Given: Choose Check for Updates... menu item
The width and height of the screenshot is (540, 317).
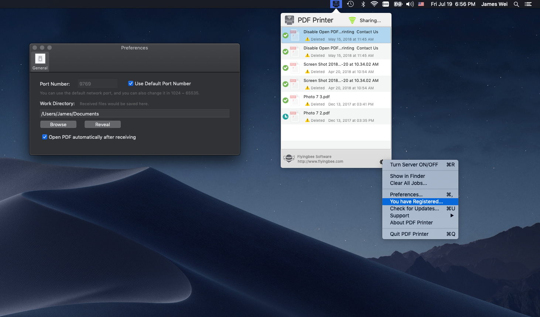Looking at the screenshot, I should point(420,209).
